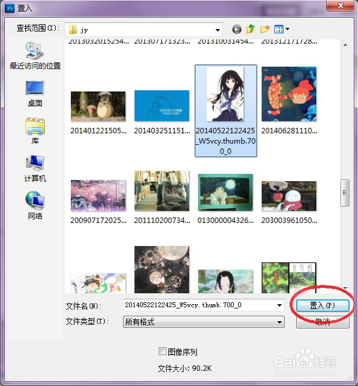The height and width of the screenshot is (386, 358).
Task: Open the view menu icon
Action: pos(282,29)
